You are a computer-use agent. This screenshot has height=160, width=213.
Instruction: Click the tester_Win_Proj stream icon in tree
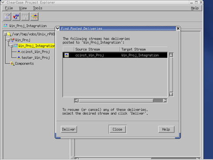[19, 57]
